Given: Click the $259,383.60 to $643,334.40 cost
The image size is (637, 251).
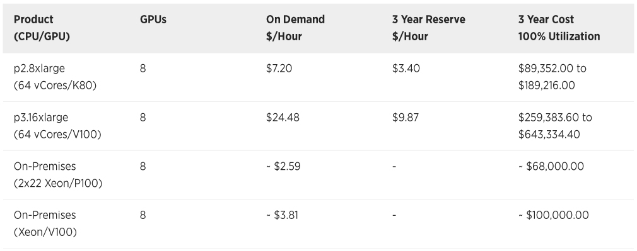Looking at the screenshot, I should [555, 126].
